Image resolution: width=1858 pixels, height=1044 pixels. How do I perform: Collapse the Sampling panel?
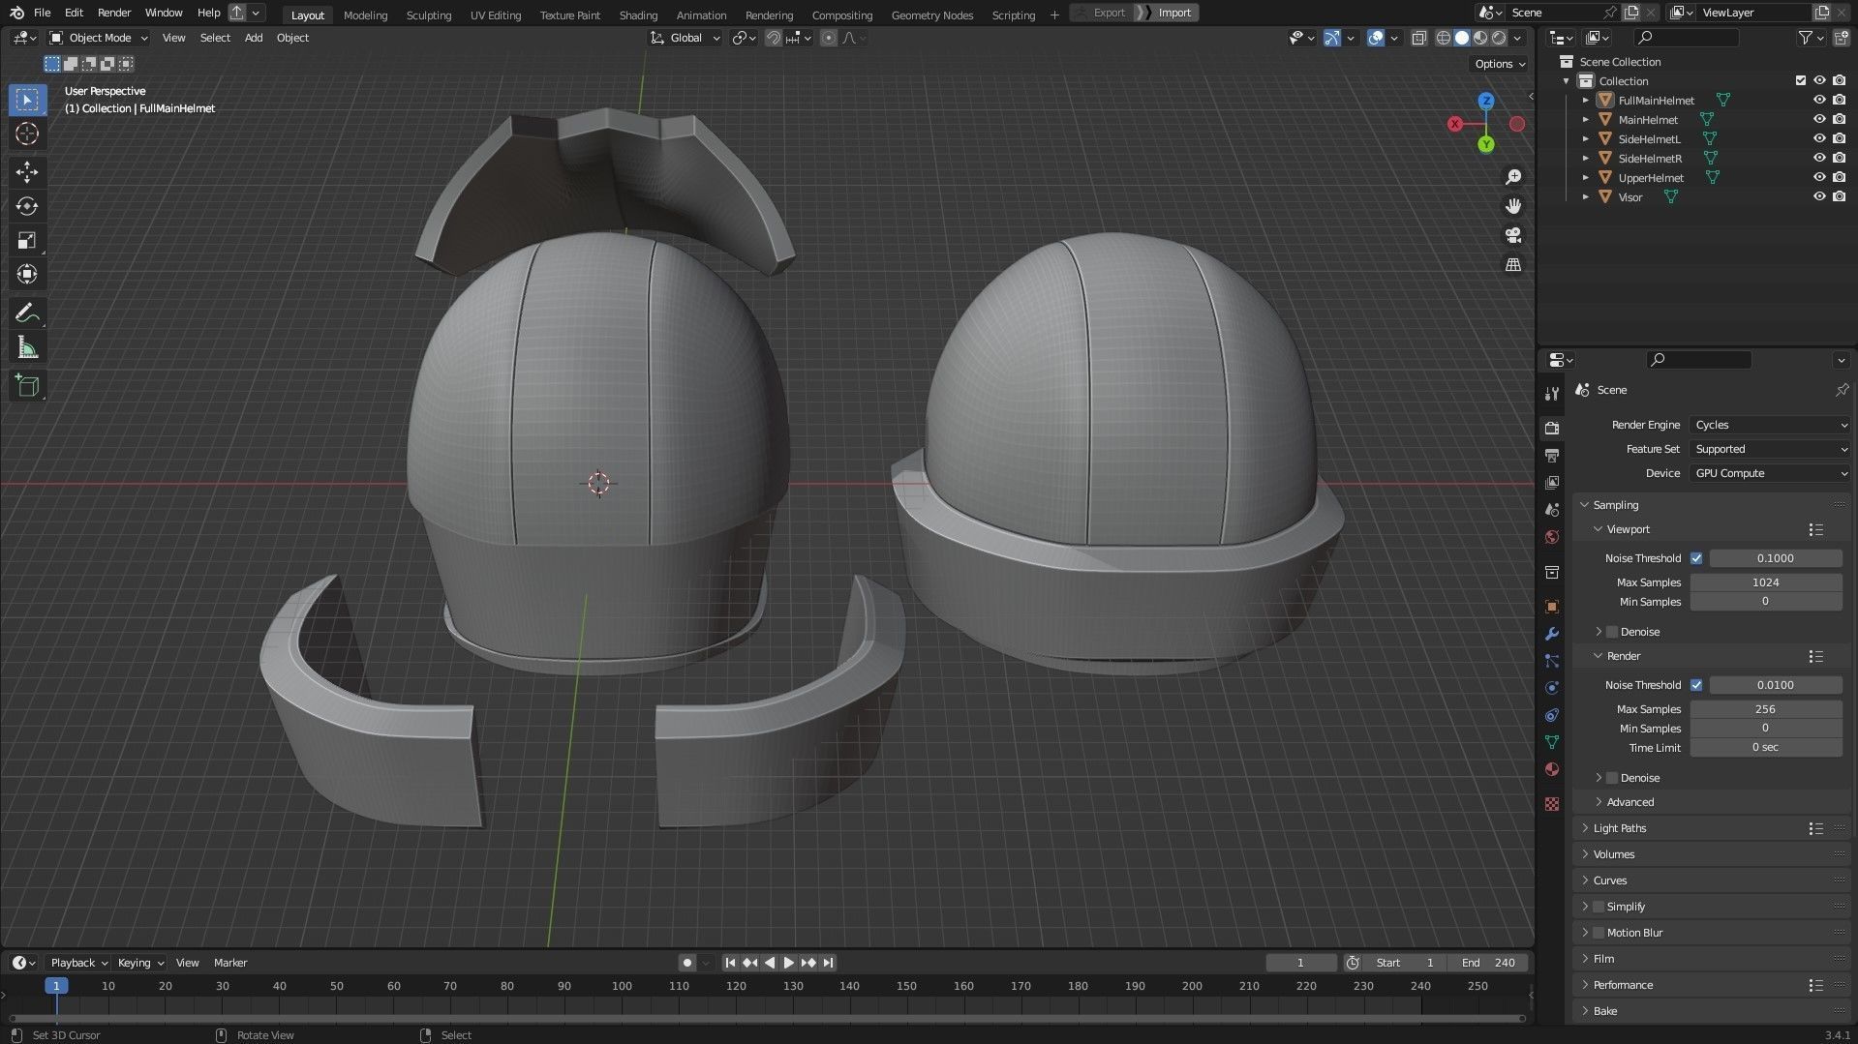(x=1615, y=505)
